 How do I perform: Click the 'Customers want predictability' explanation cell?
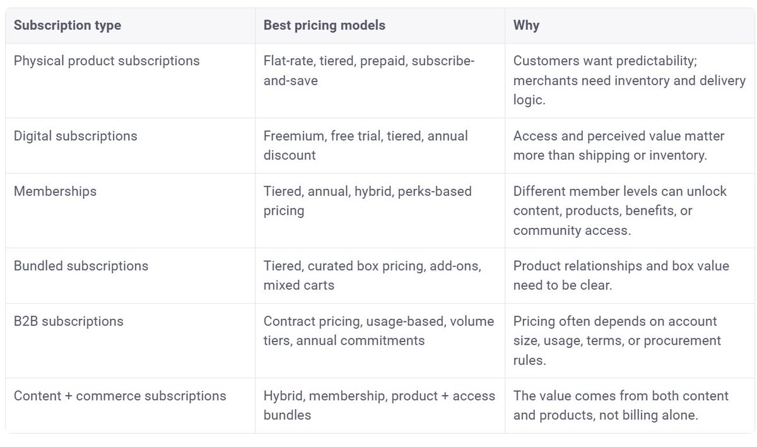(x=629, y=80)
